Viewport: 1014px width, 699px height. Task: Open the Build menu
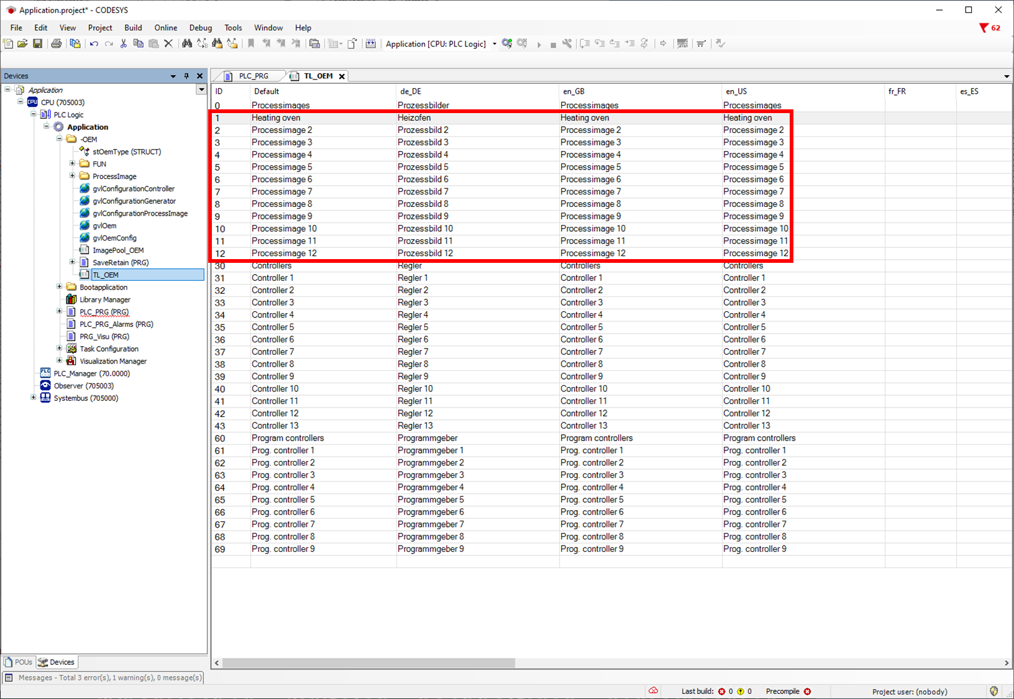coord(132,28)
